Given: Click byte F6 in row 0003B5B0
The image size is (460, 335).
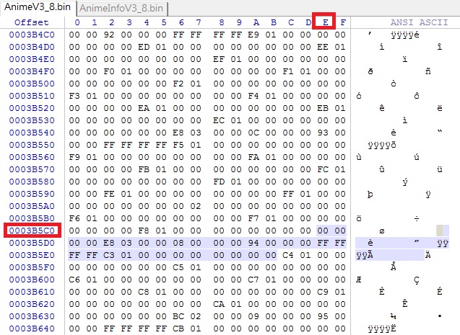Looking at the screenshot, I should tap(76, 218).
